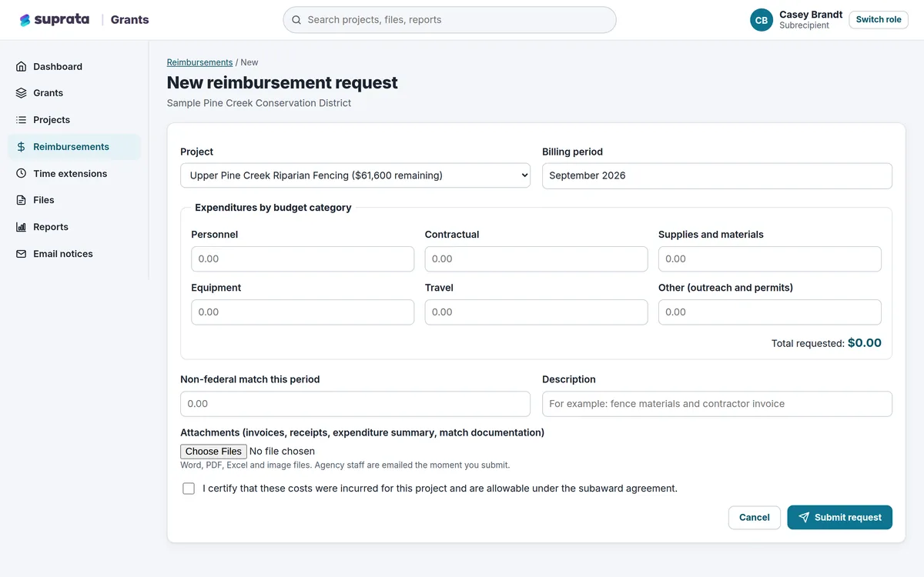
Task: Click the Billing period field
Action: [717, 175]
